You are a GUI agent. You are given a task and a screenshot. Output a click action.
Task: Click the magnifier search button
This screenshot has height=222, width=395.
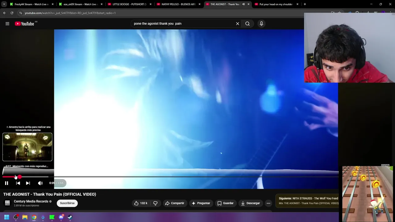tap(247, 23)
